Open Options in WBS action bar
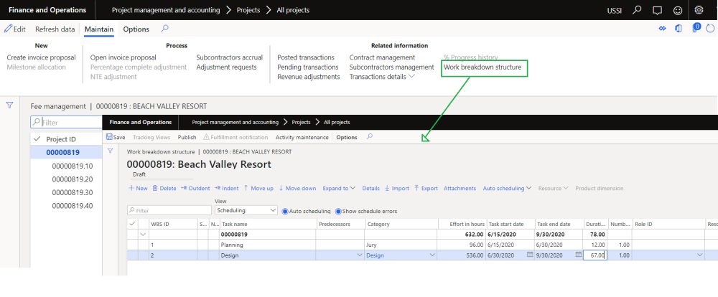This screenshot has width=718, height=297. coord(347,137)
